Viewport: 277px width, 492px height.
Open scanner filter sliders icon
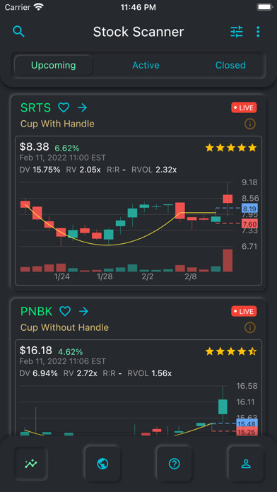pos(237,32)
